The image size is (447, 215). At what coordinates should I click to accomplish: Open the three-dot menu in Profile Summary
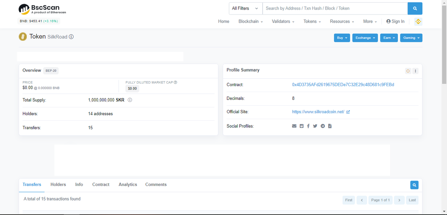click(415, 71)
